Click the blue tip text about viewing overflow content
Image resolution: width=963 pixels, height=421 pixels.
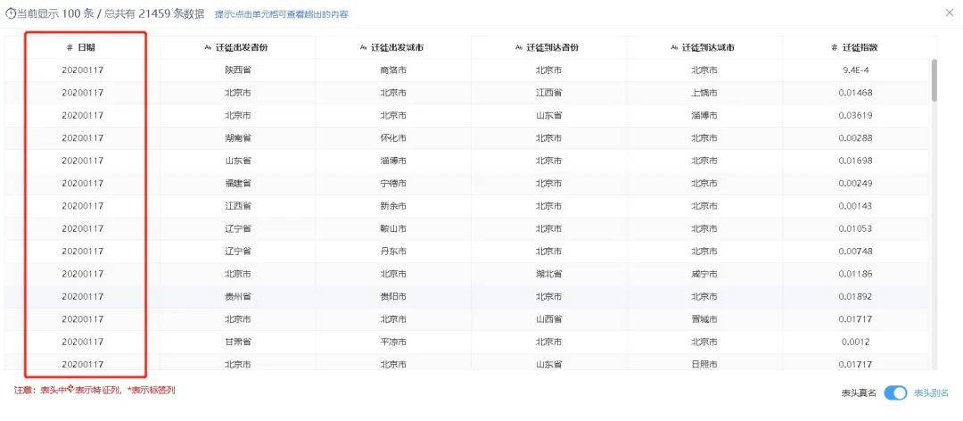pyautogui.click(x=282, y=14)
